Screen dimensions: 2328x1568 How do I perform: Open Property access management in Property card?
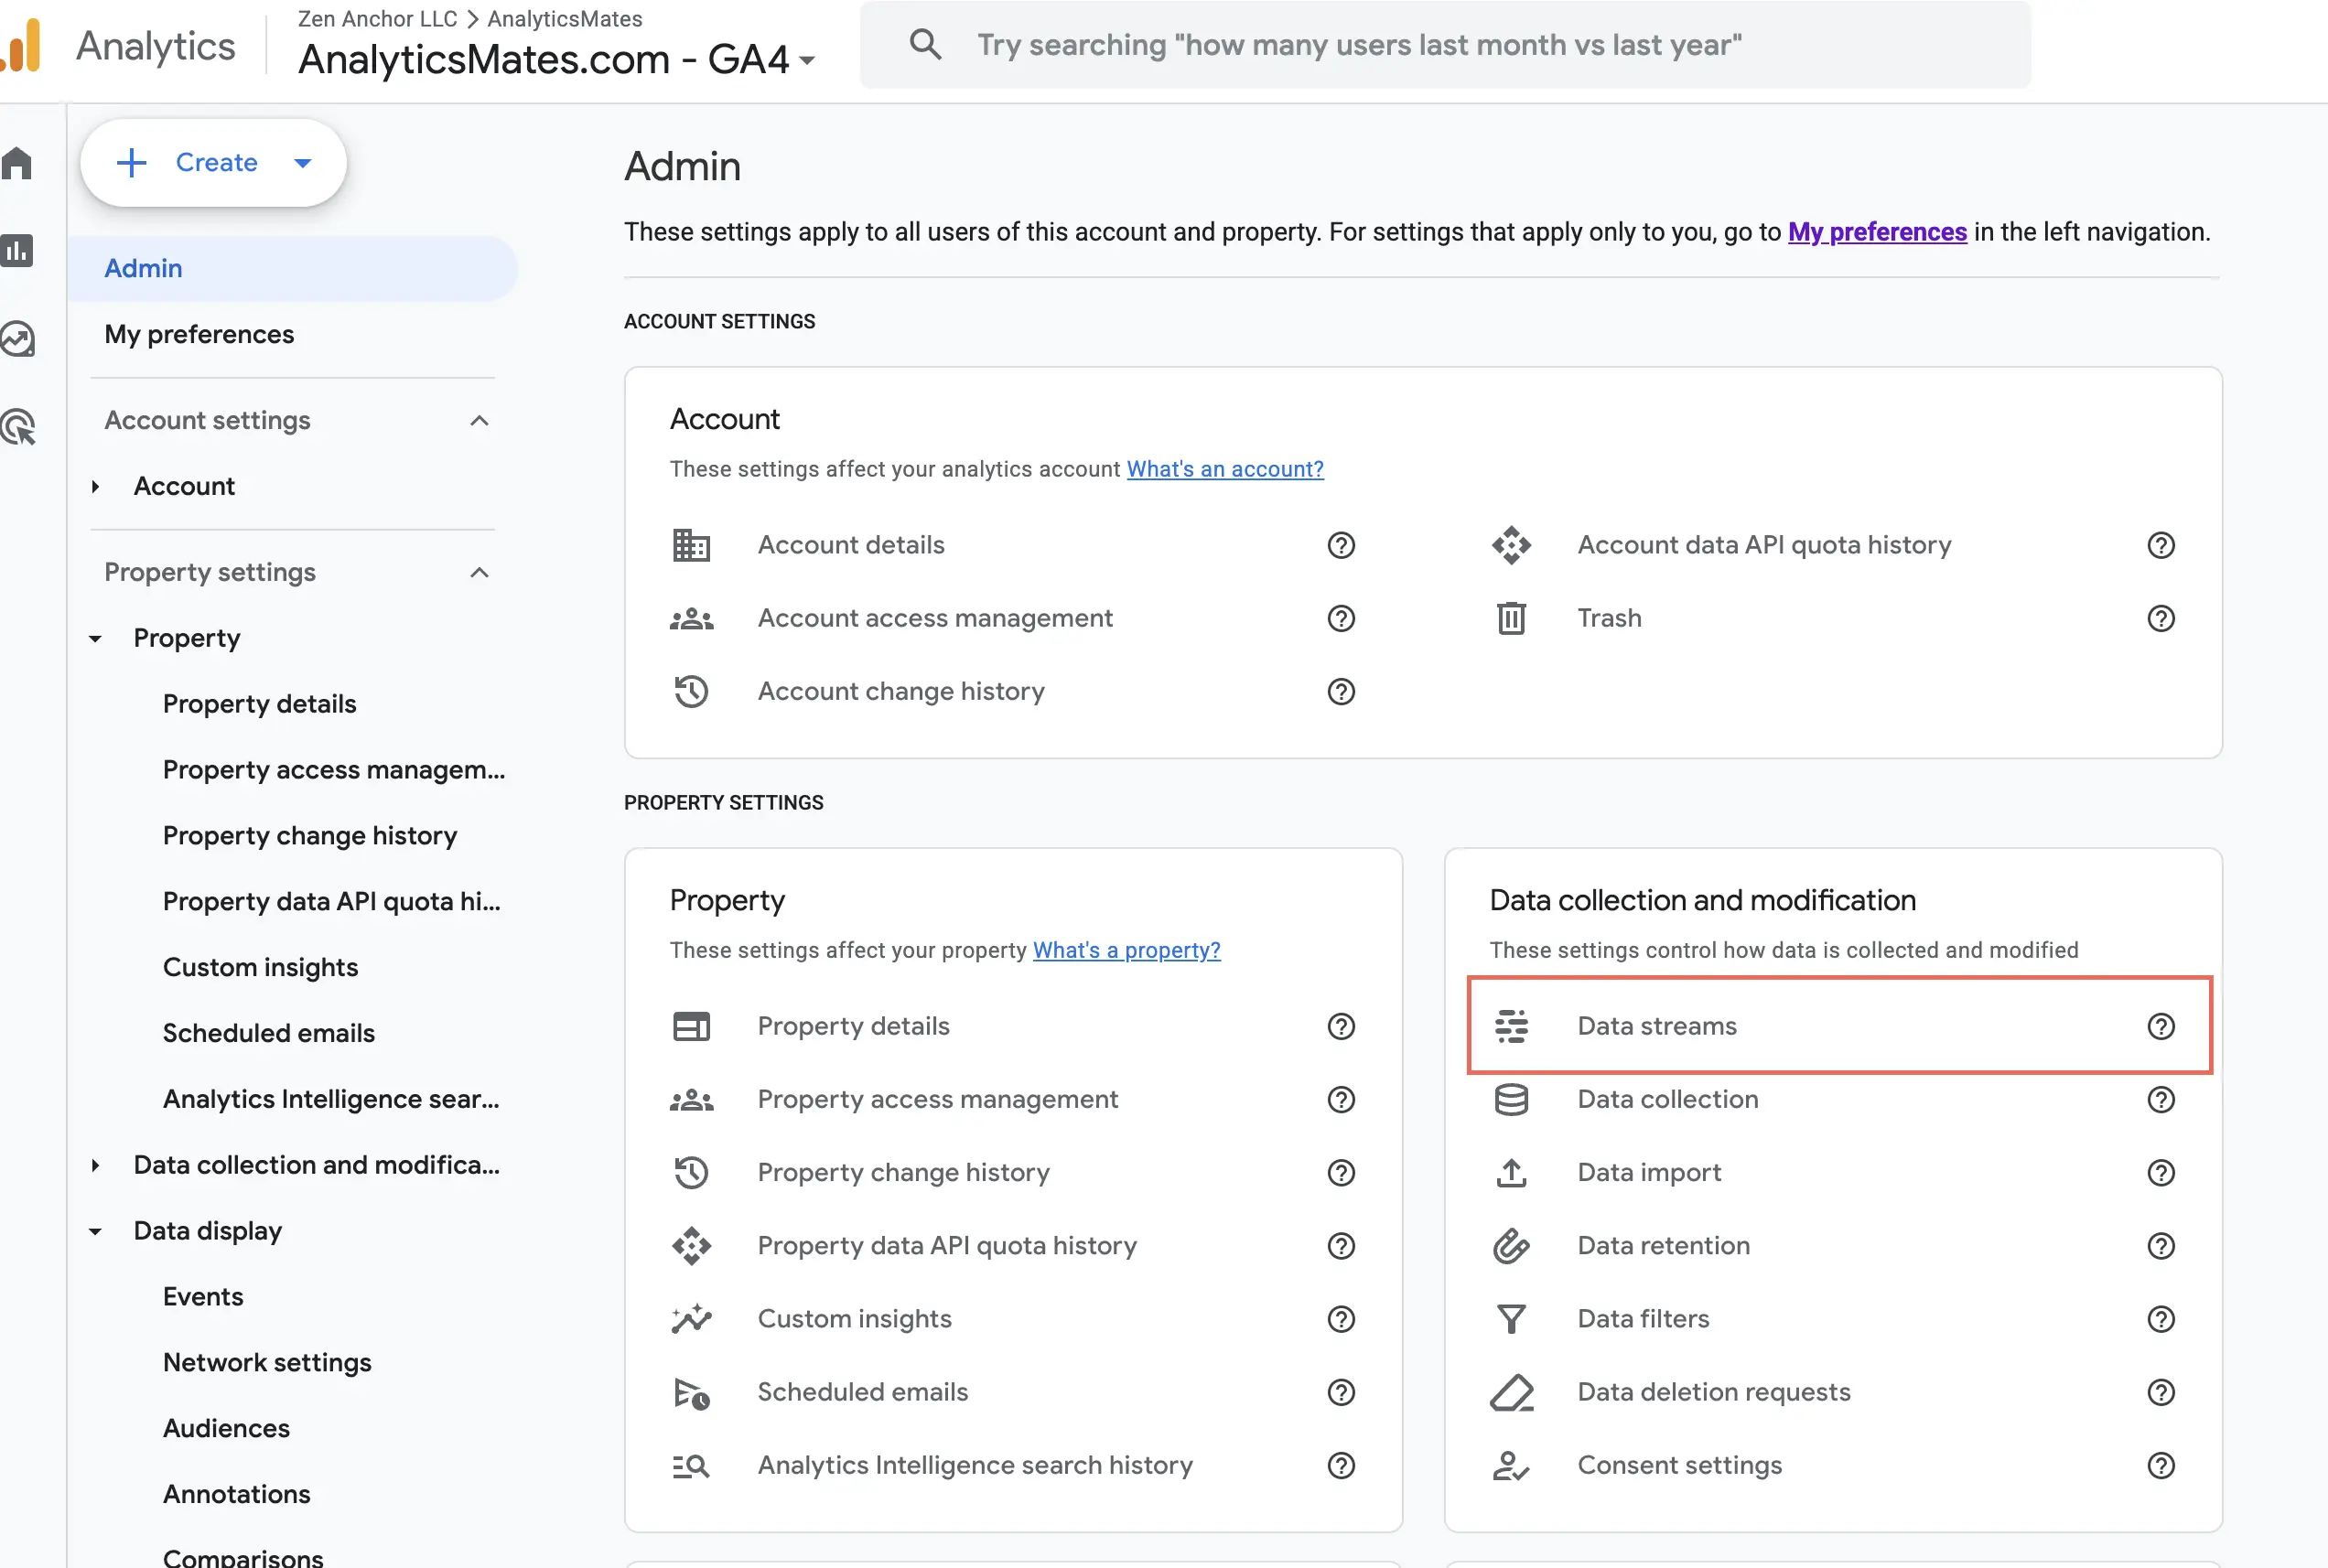point(937,1100)
